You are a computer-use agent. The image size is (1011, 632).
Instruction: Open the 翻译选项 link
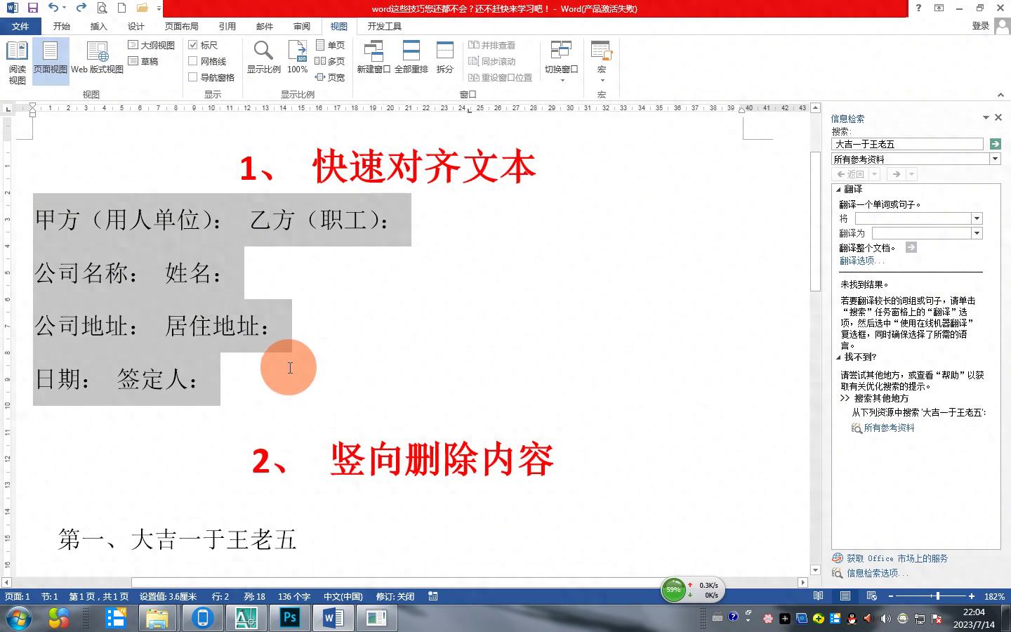tap(861, 261)
